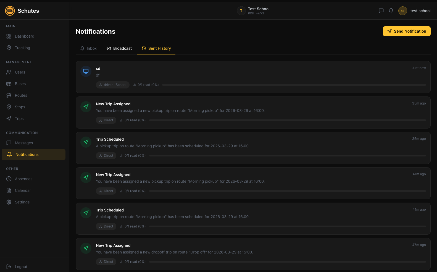The image size is (437, 272).
Task: Click green arrow icon of 35m ago New Trip Assigned
Action: pyautogui.click(x=86, y=107)
